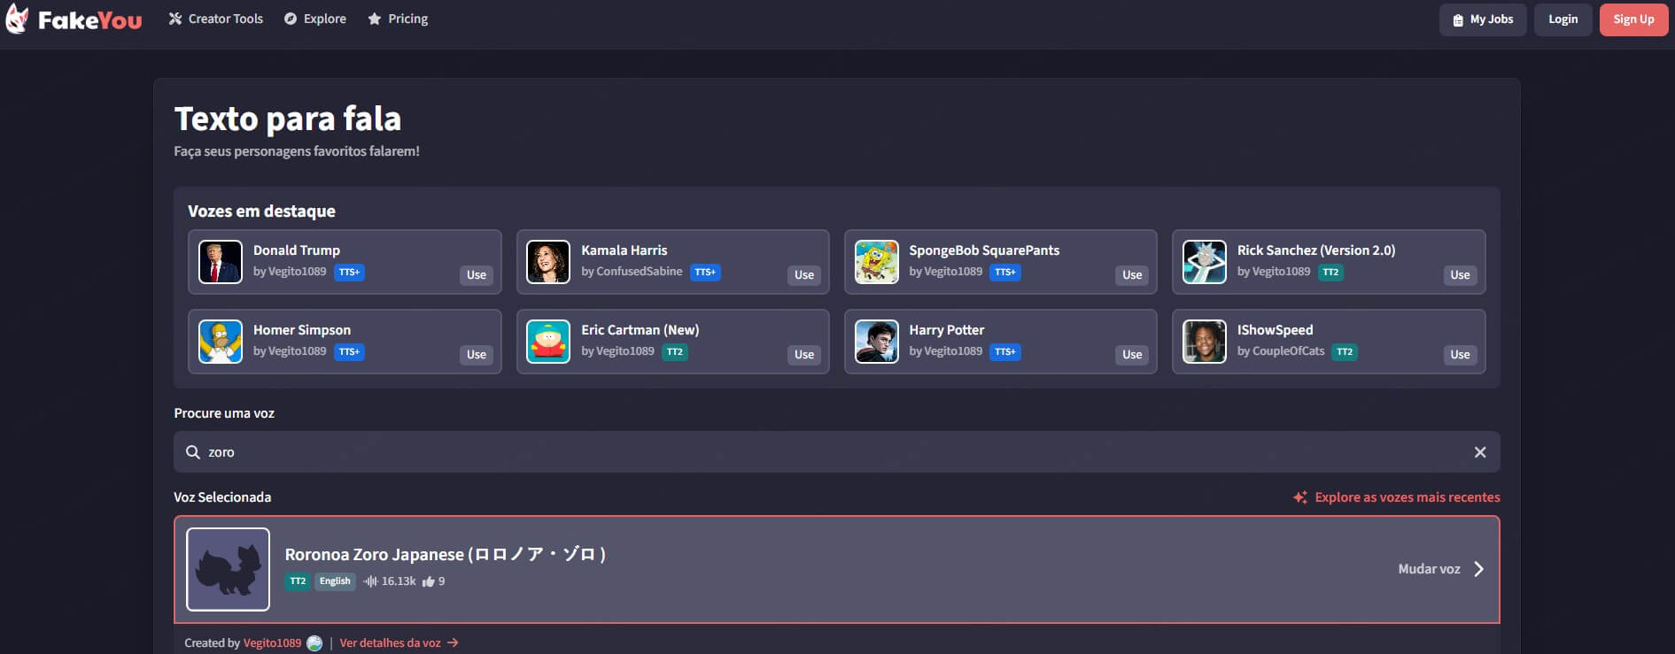Click Donald Trump avatar thumbnail
1675x654 pixels.
pos(221,262)
